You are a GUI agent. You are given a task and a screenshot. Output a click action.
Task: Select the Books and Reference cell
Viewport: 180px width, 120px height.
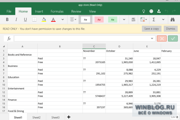(22, 55)
